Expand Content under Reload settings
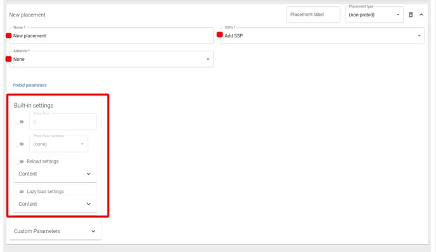Screen dimensions: 436x252 coord(55,174)
